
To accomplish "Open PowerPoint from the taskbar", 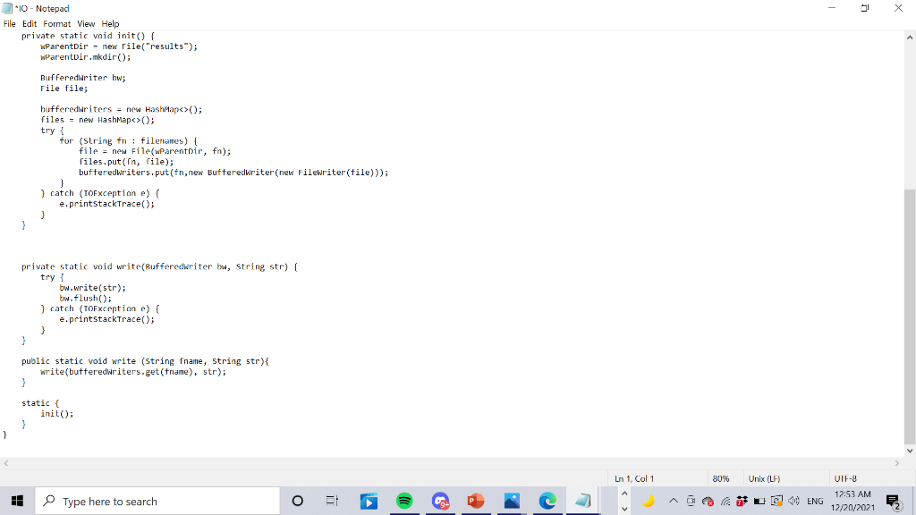I will (476, 501).
